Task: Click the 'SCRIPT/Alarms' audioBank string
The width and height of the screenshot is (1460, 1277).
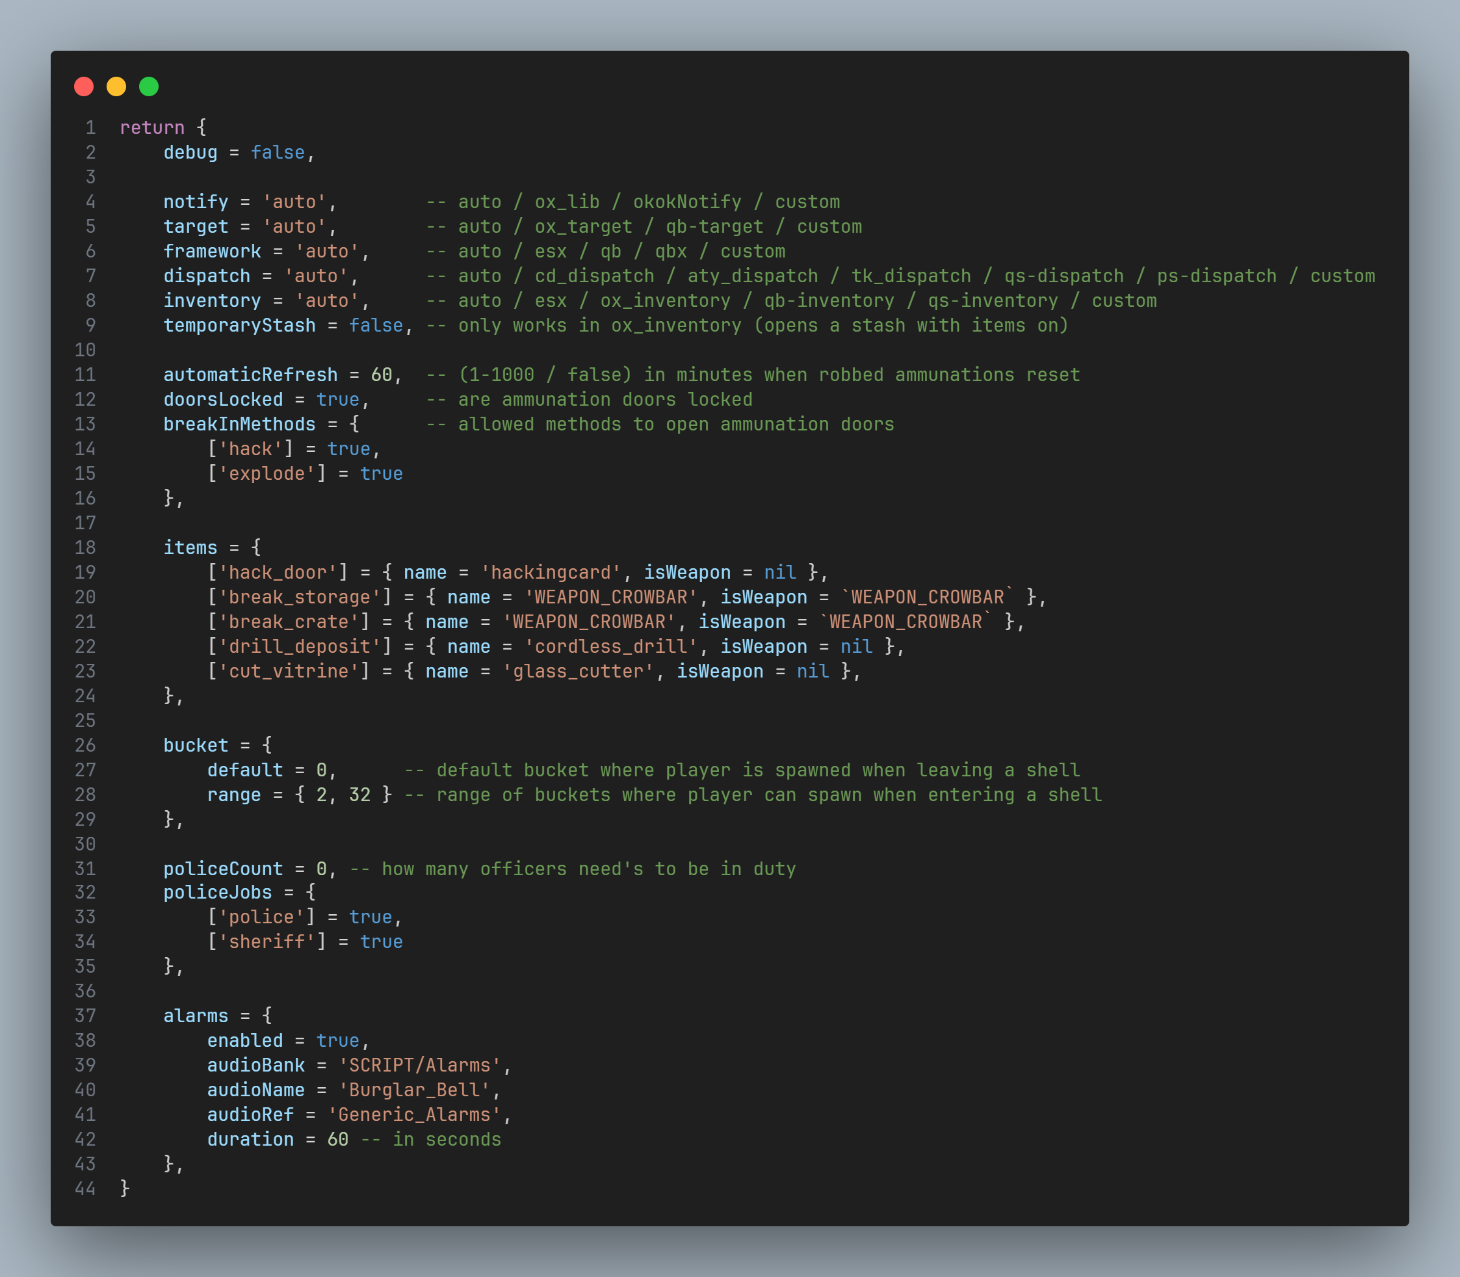Action: 420,1065
